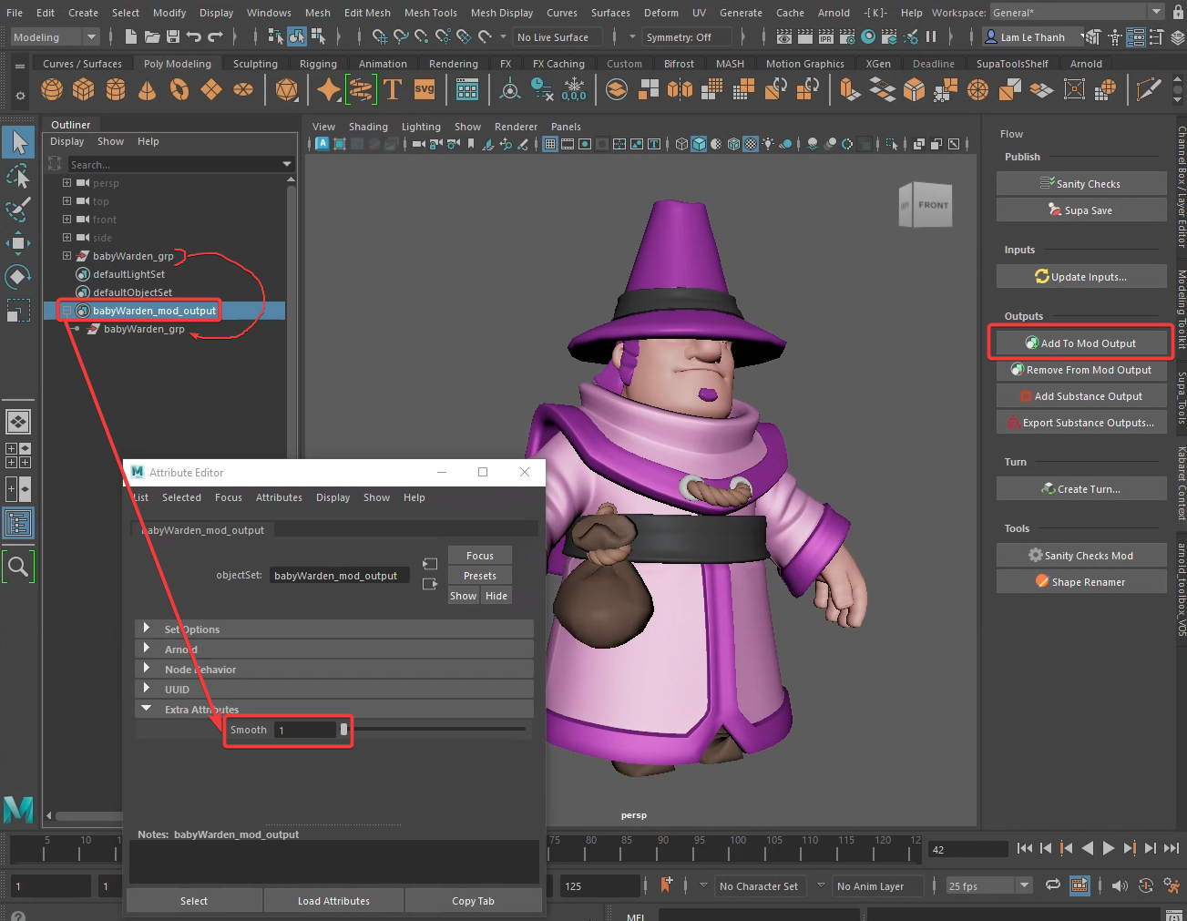The width and height of the screenshot is (1187, 921).
Task: Click the Multi-Cut knife shelf icon
Action: [x=1149, y=89]
